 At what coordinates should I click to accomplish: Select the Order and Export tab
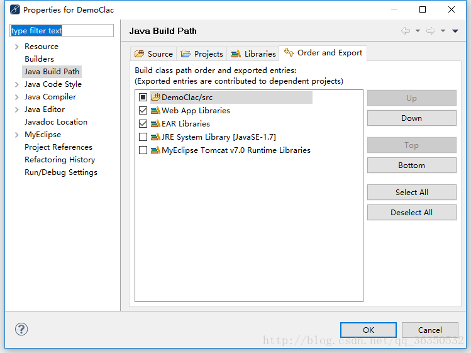click(323, 53)
